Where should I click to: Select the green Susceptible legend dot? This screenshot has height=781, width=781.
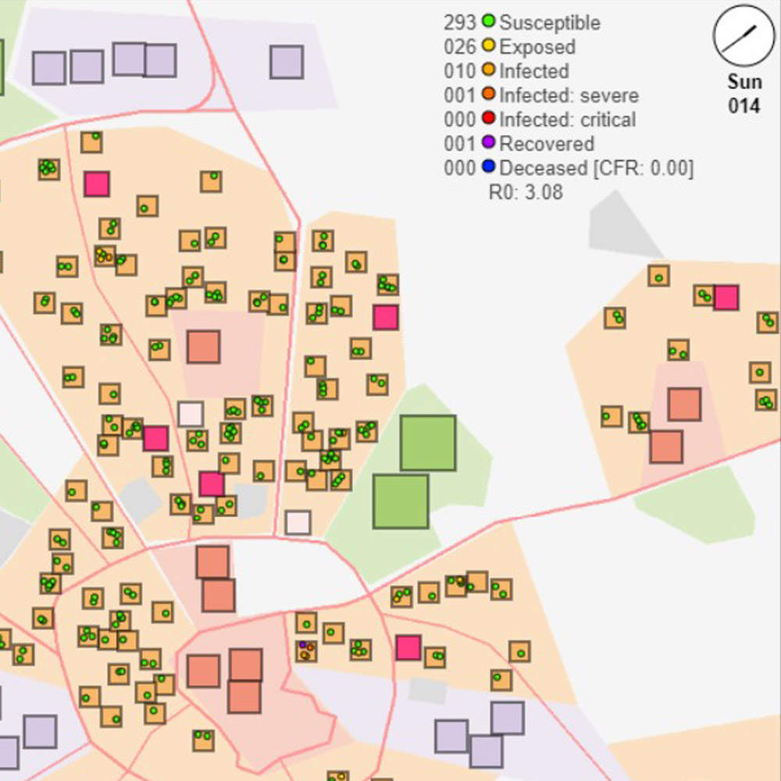489,23
